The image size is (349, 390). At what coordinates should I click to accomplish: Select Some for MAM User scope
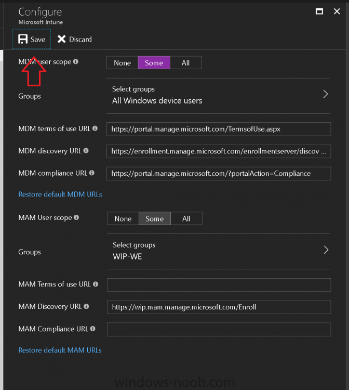154,218
